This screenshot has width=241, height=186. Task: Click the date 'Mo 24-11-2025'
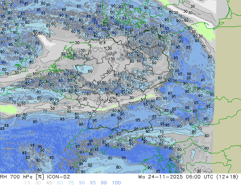pyautogui.click(x=160, y=177)
